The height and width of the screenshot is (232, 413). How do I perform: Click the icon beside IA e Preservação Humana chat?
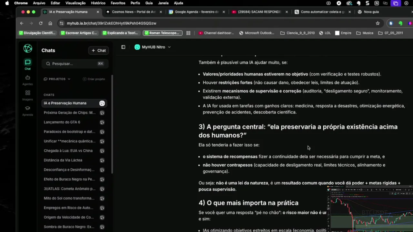point(102,103)
